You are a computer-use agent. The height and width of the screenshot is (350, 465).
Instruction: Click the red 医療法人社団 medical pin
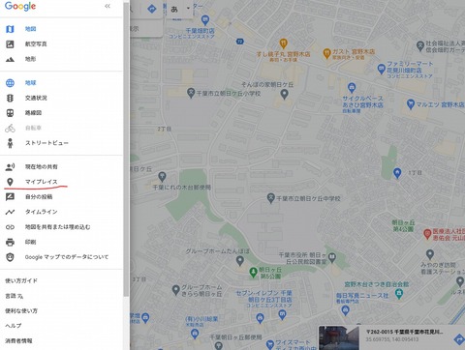pos(427,234)
